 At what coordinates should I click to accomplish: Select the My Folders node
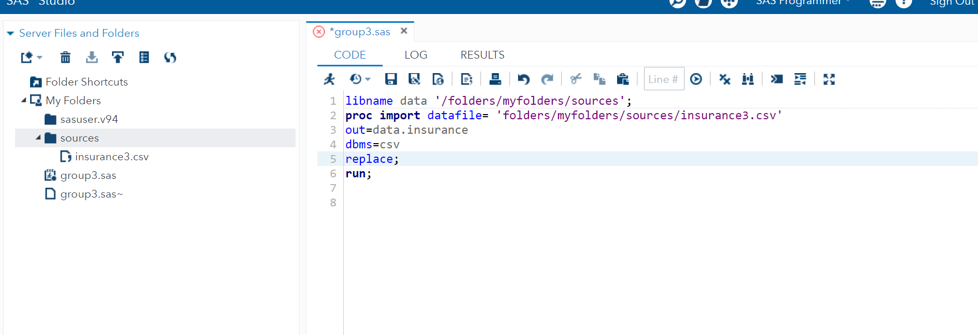coord(73,101)
